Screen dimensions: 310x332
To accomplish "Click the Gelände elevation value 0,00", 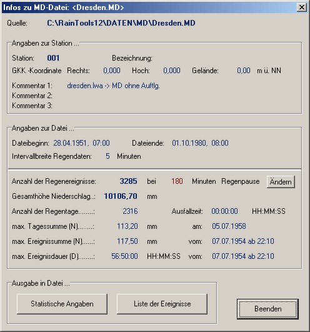I will pyautogui.click(x=244, y=71).
